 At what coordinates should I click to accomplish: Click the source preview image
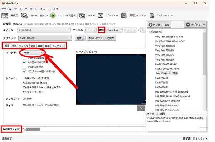point(111,79)
